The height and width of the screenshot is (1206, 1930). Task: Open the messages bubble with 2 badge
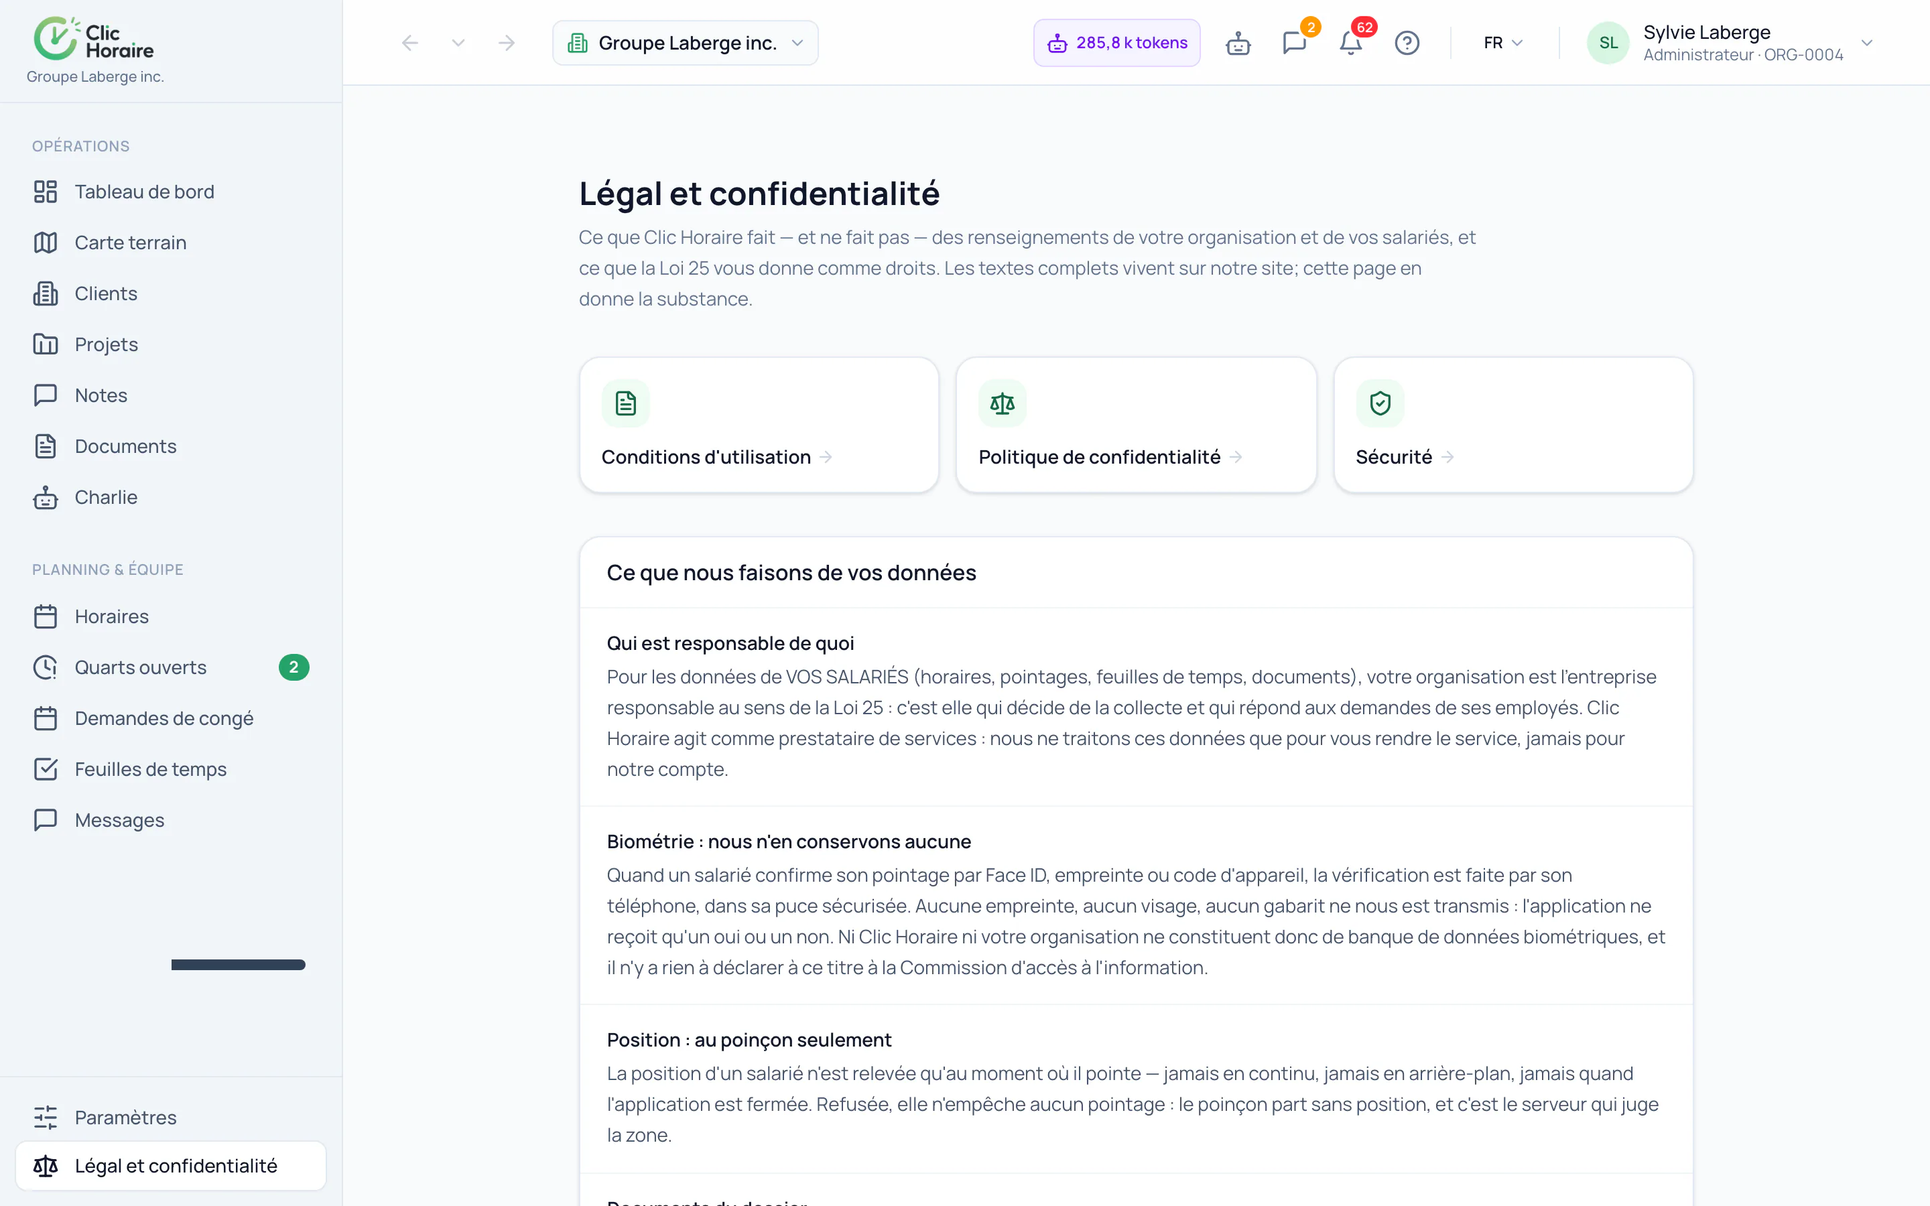[1295, 43]
